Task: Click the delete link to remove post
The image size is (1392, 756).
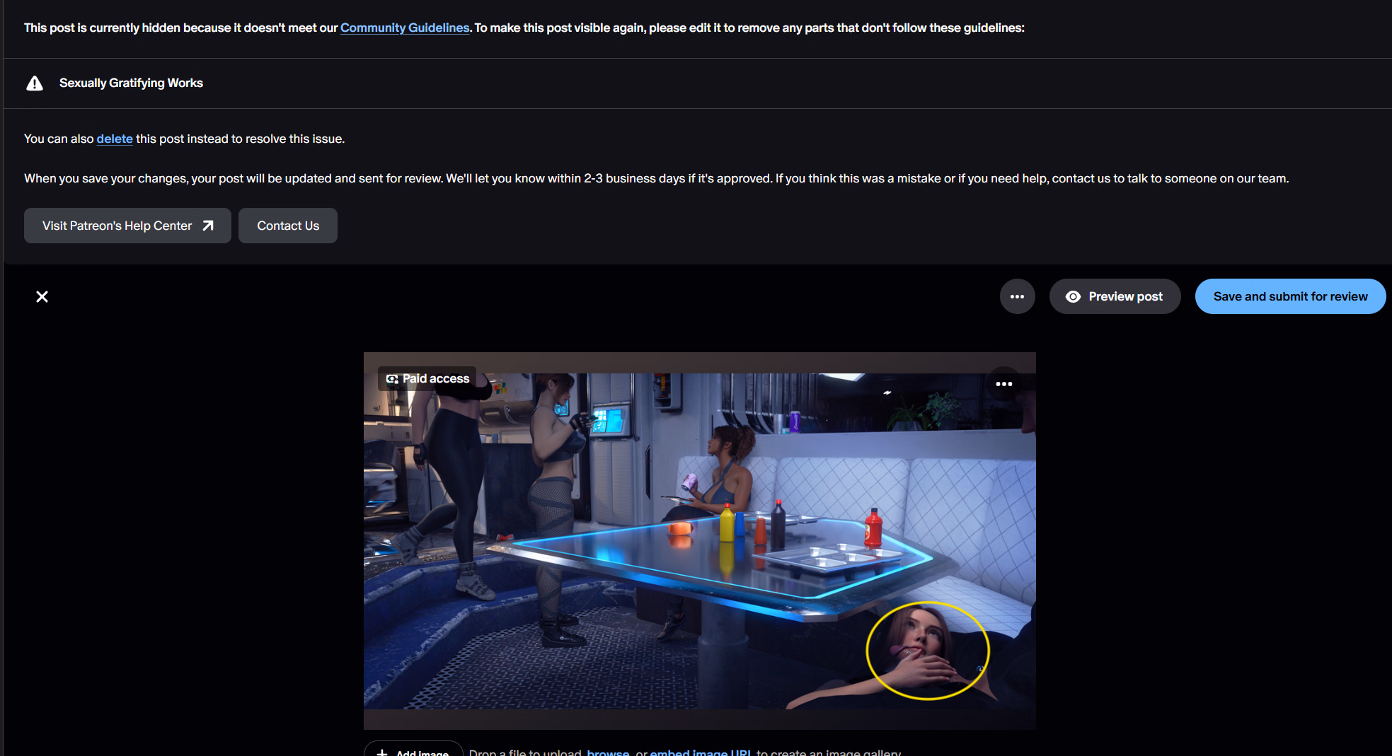Action: tap(115, 139)
